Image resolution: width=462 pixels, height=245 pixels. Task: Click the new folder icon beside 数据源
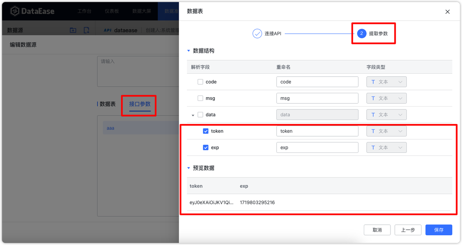click(73, 30)
